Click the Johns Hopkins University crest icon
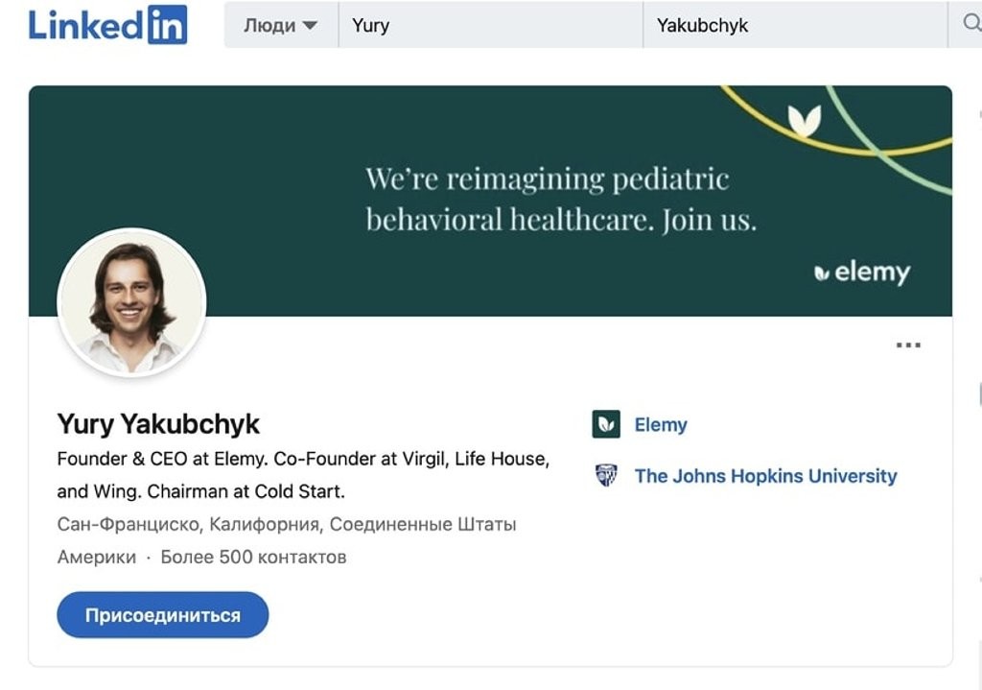Screen dimensions: 982x690 click(x=606, y=476)
